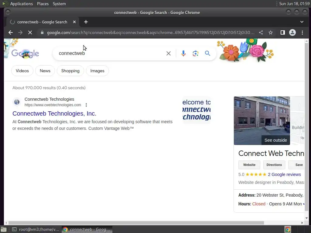Open the Applications menu
Image resolution: width=311 pixels, height=233 pixels.
(x=22, y=4)
